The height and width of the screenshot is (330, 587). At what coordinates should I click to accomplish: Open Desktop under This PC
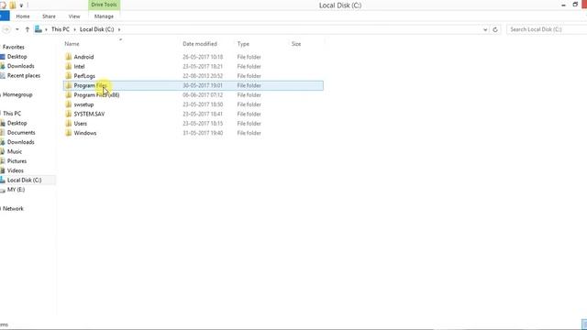click(x=17, y=123)
